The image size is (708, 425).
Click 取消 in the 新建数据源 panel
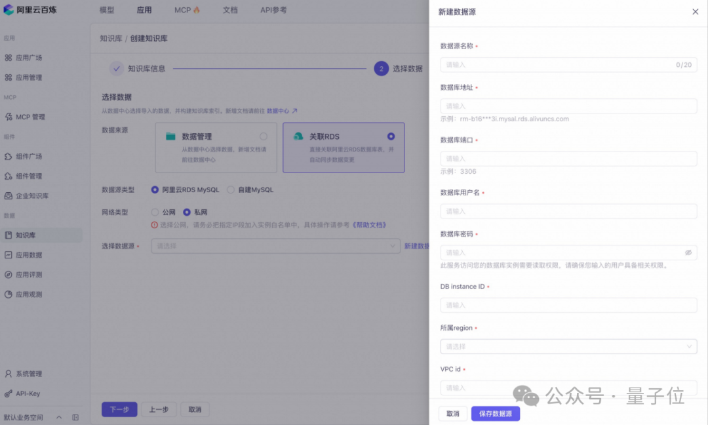pyautogui.click(x=453, y=414)
